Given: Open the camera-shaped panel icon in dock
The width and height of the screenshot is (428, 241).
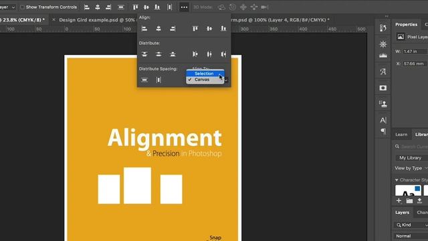Looking at the screenshot, I should pos(383,88).
